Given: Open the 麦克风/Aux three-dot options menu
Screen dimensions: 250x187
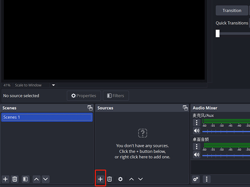Looking at the screenshot, I should (197, 123).
